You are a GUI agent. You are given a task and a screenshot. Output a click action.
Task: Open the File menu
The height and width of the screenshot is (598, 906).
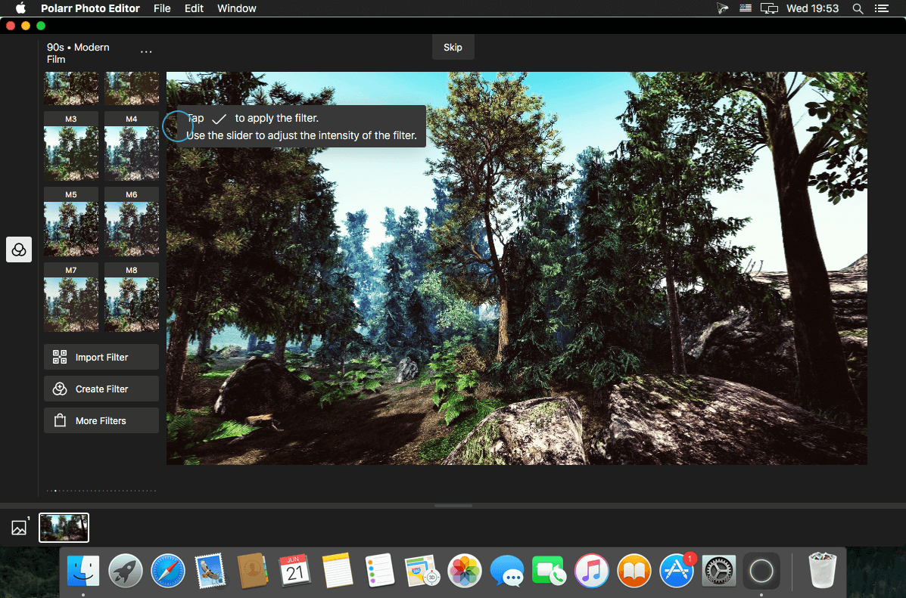click(x=162, y=8)
